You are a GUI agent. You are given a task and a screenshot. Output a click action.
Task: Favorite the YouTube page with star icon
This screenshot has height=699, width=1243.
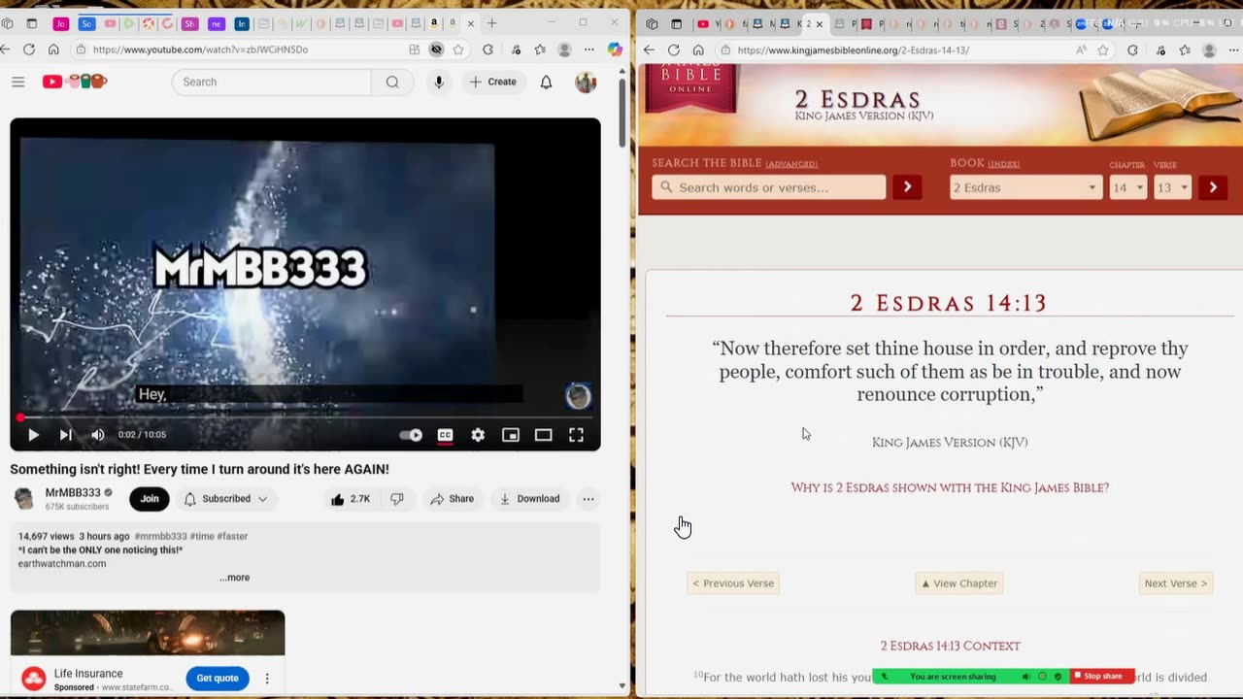[458, 50]
